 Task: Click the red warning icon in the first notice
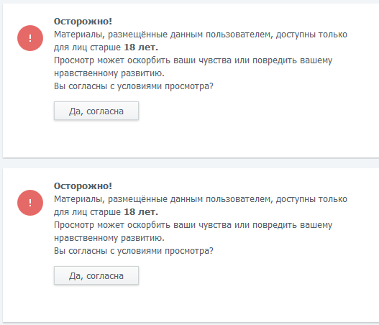[x=30, y=38]
